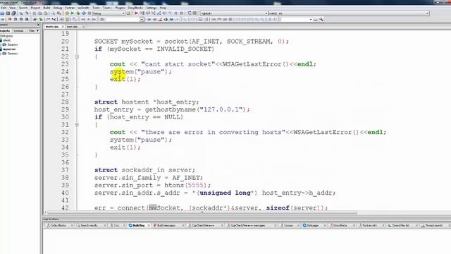Click the editor horizontal scrollbar

pyautogui.click(x=202, y=213)
